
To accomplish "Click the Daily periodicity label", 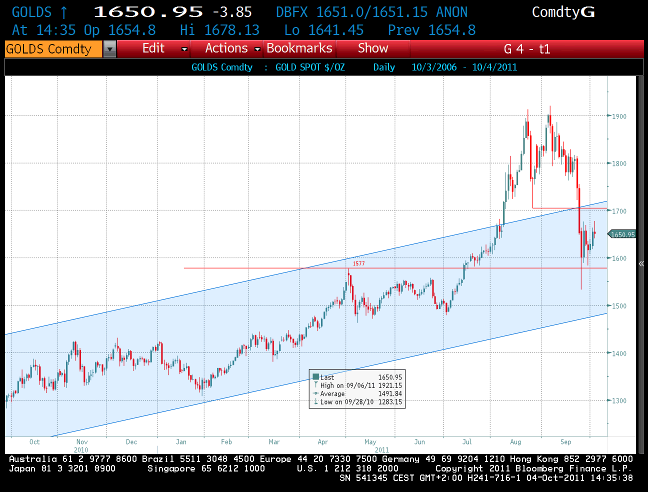I will point(384,67).
